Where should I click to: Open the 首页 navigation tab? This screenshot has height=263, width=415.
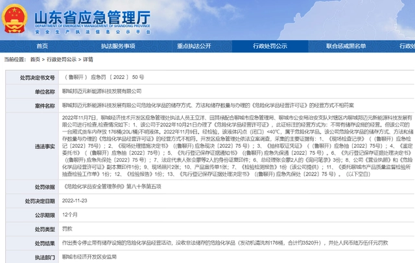[x=42, y=46]
